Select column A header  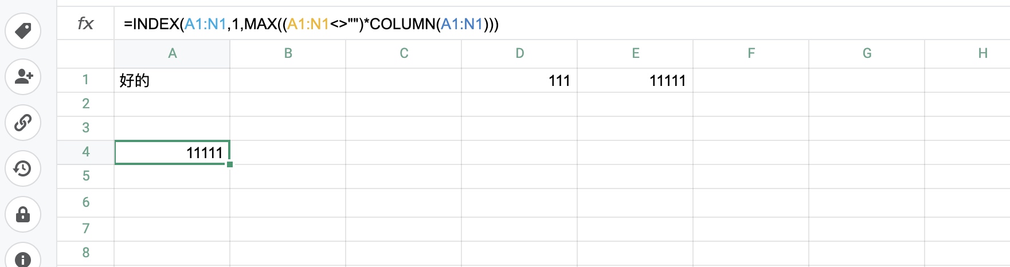172,54
